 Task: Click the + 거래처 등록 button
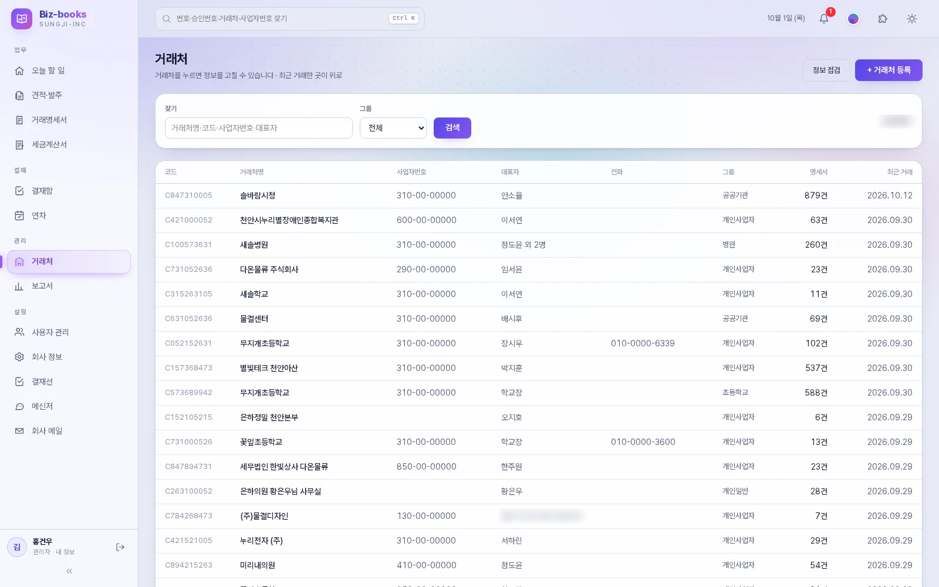(x=889, y=70)
